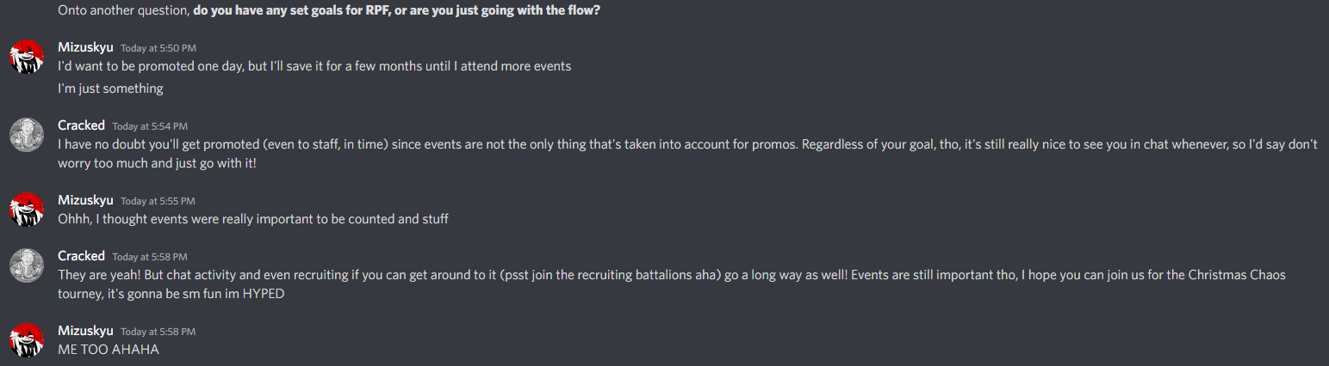The image size is (1329, 366).
Task: Click Mizuskyu's 'Today at 5:58 PM' timestamp
Action: (x=158, y=332)
